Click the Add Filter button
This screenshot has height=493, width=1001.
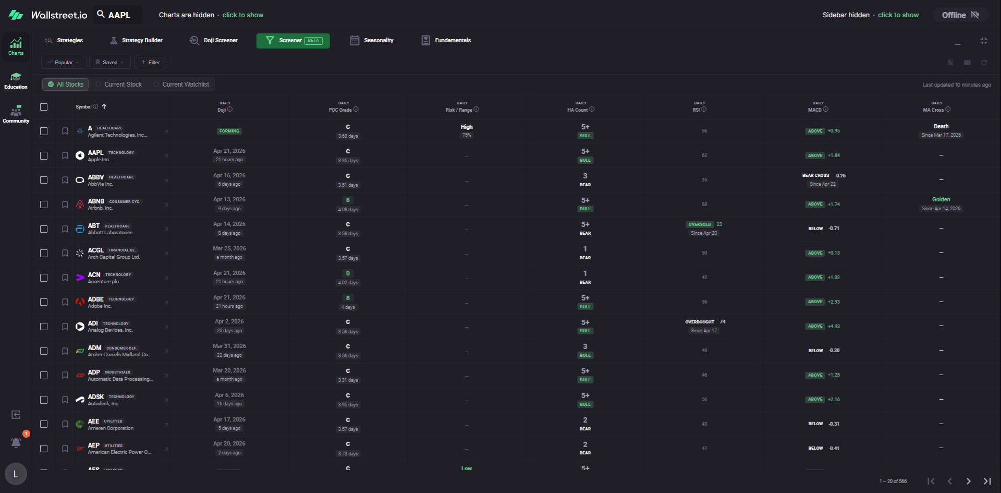[x=150, y=63]
